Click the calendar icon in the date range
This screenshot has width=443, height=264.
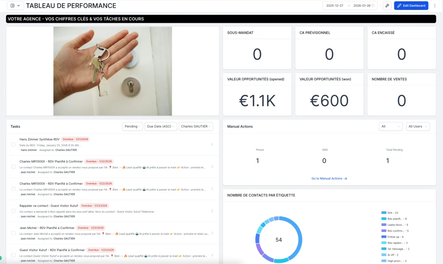coord(373,6)
